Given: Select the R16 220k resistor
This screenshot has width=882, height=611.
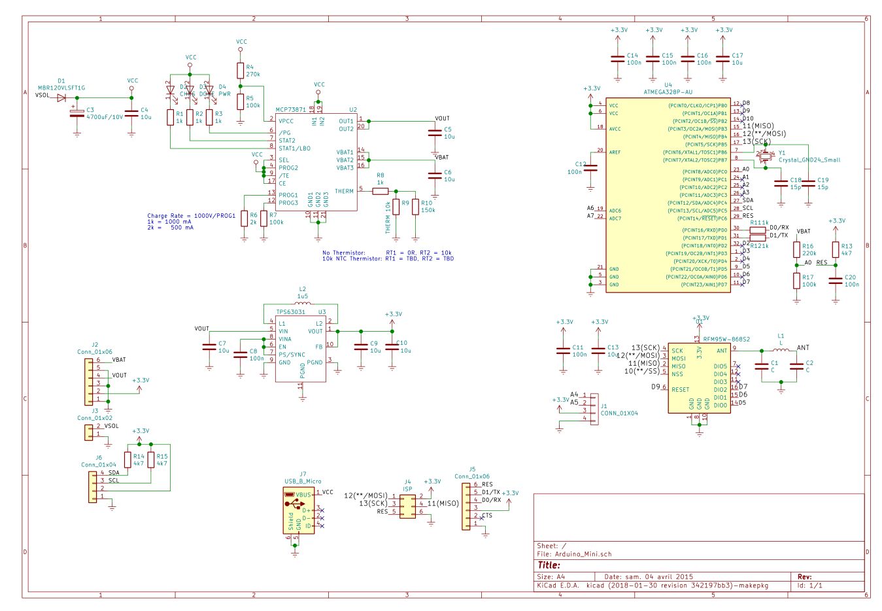Looking at the screenshot, I should pyautogui.click(x=796, y=249).
